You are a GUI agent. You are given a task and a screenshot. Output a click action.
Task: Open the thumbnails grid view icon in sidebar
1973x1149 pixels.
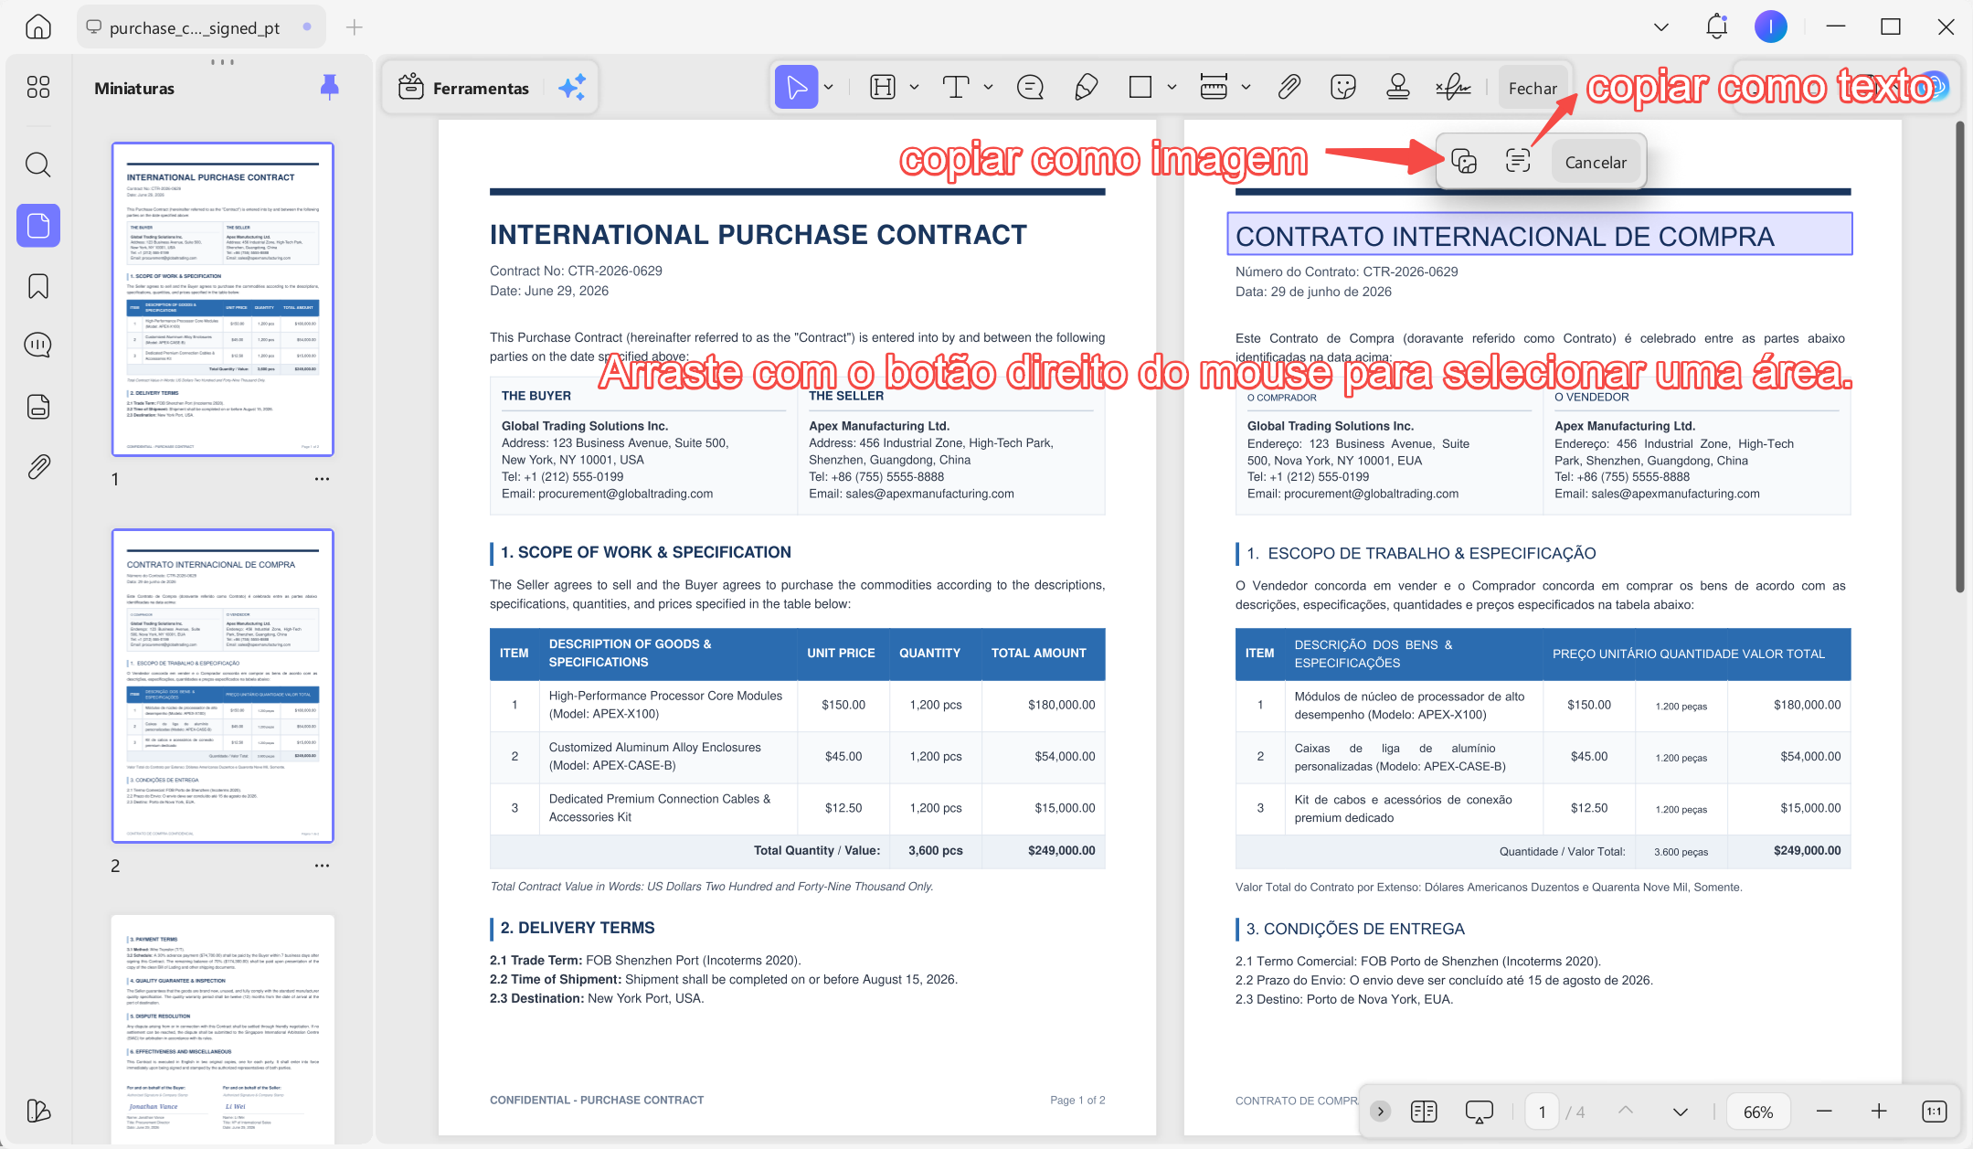click(38, 87)
